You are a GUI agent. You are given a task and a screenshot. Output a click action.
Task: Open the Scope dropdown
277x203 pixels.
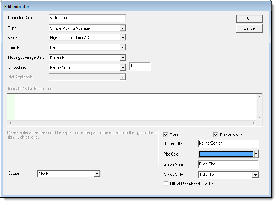pyautogui.click(x=97, y=174)
